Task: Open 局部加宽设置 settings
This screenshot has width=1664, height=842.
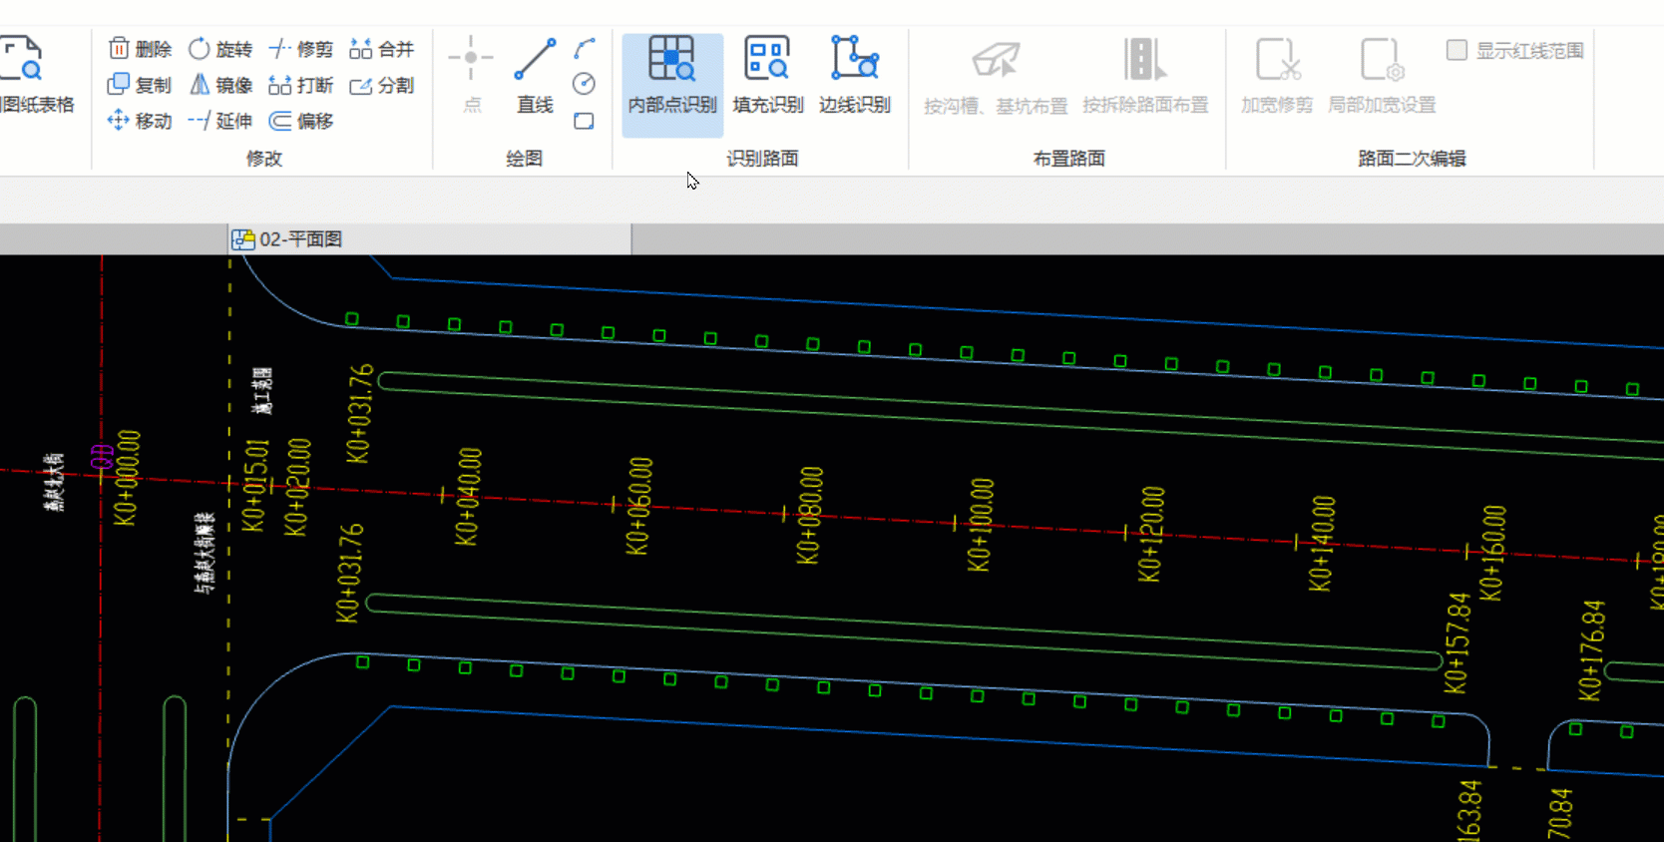Action: (1382, 76)
